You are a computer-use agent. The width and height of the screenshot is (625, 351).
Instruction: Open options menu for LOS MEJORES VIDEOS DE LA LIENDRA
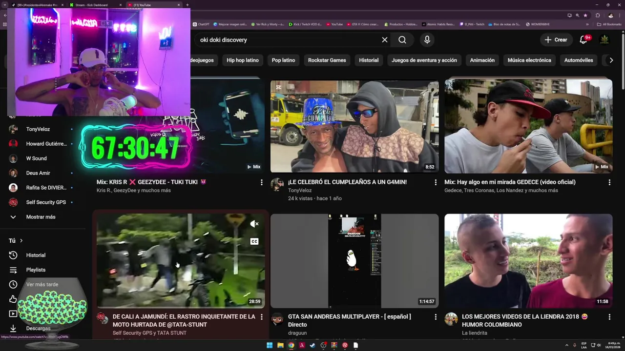pos(609,317)
